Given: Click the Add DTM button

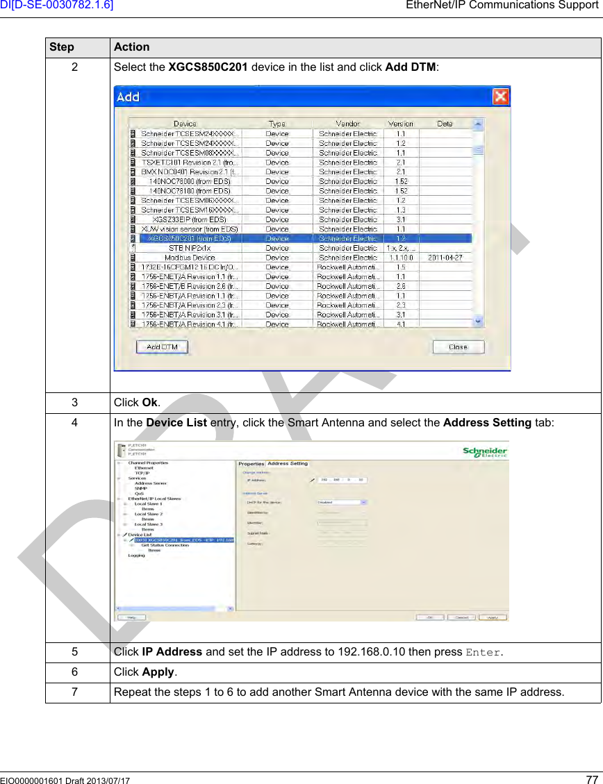Looking at the screenshot, I should tap(162, 347).
